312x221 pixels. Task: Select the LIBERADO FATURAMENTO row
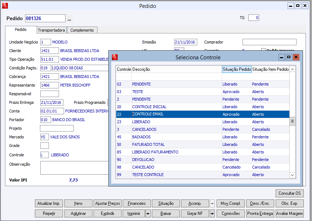(x=155, y=152)
